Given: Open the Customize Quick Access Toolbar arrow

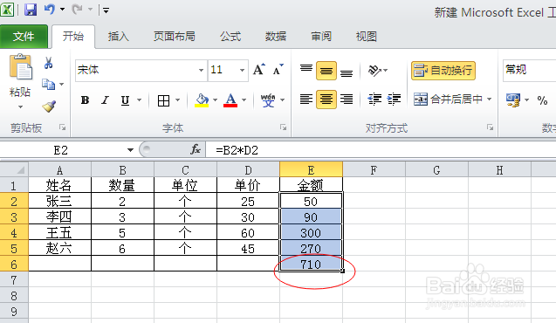Looking at the screenshot, I should [106, 10].
